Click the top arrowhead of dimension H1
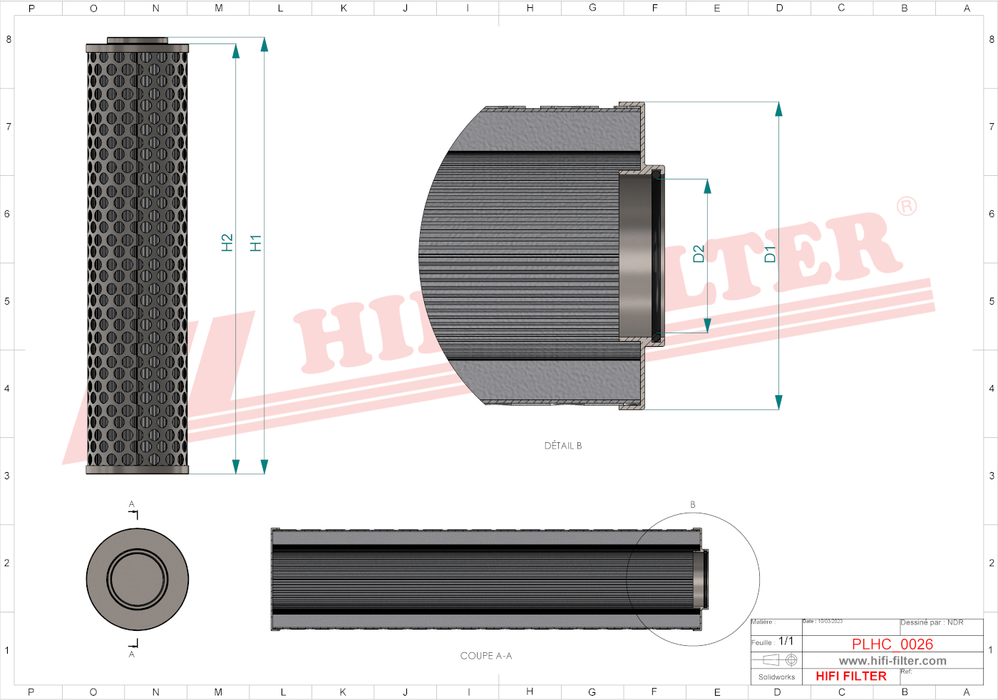998x700 pixels. pyautogui.click(x=264, y=45)
